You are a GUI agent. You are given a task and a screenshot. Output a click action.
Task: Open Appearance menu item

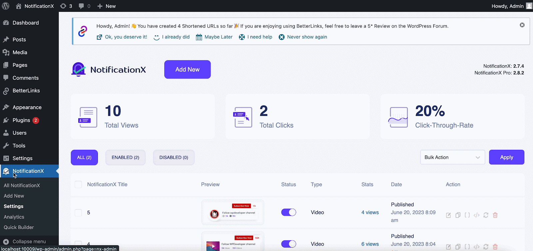tap(29, 107)
